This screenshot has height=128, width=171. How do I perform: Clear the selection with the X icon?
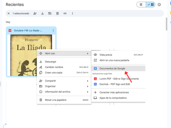coord(9,14)
